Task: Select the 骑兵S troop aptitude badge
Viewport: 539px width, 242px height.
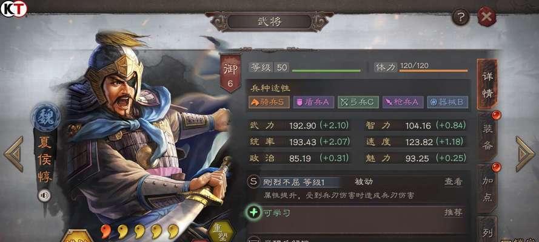Action: click(x=269, y=102)
